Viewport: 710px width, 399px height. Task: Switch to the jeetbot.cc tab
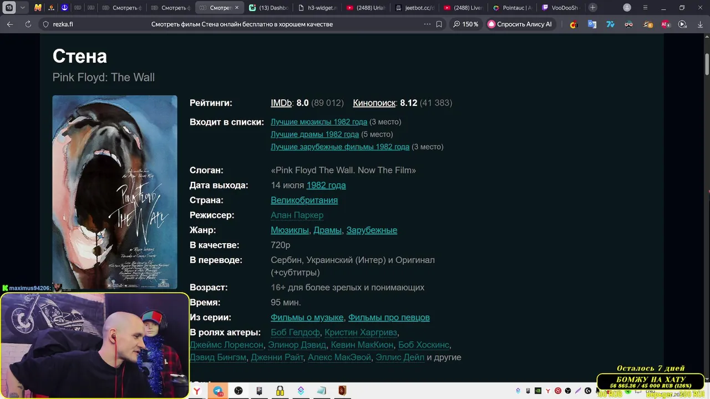pos(414,8)
